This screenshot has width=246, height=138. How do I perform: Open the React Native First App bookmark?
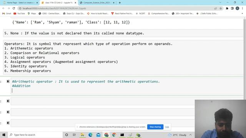(x=122, y=13)
